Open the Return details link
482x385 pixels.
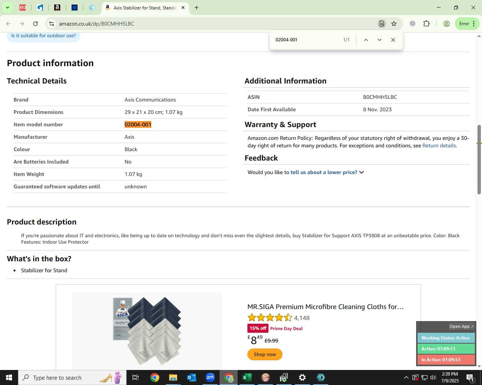tap(439, 146)
